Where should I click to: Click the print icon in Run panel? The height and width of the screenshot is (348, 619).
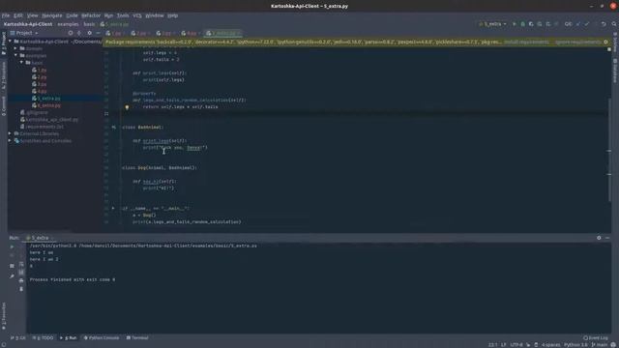21,280
